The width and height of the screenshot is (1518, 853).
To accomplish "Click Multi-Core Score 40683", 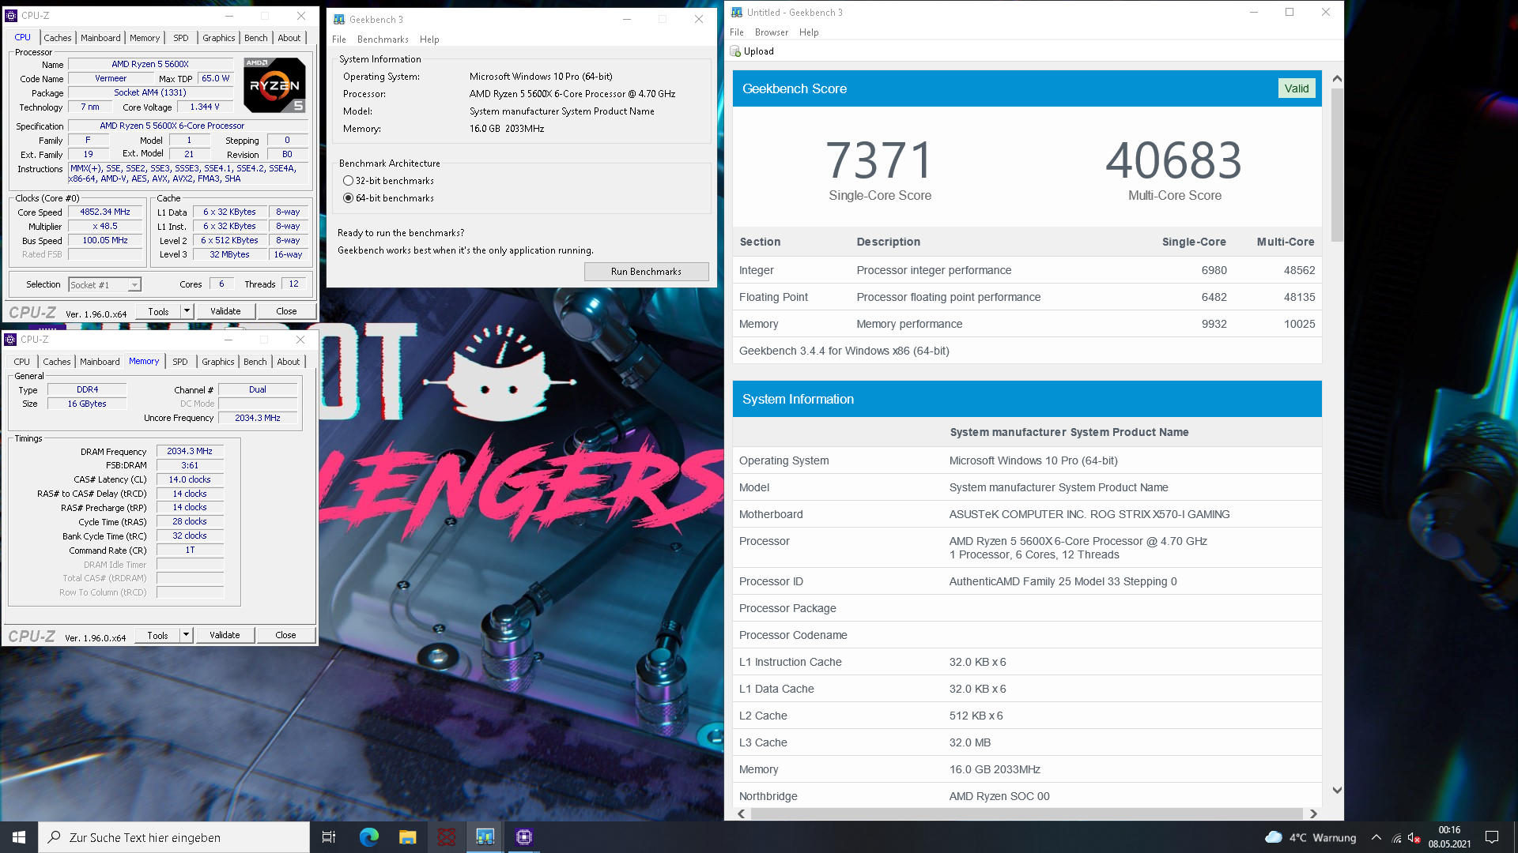I will (x=1174, y=160).
